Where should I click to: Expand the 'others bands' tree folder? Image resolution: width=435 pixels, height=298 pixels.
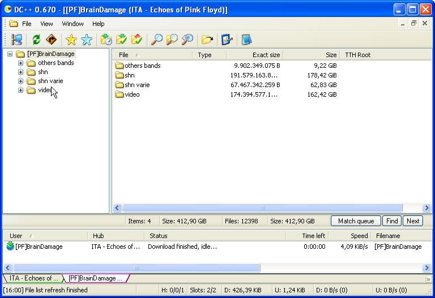[21, 63]
